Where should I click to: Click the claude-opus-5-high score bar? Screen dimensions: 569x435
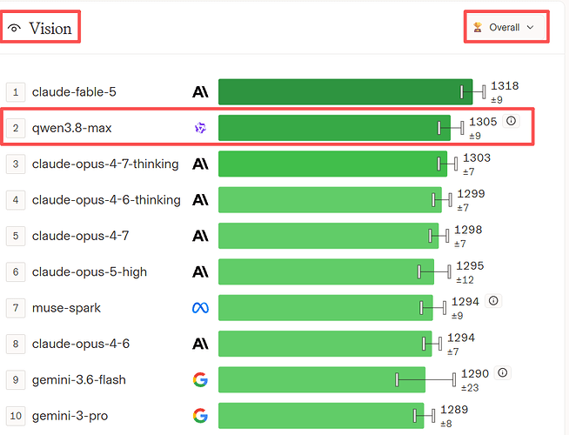pyautogui.click(x=326, y=271)
